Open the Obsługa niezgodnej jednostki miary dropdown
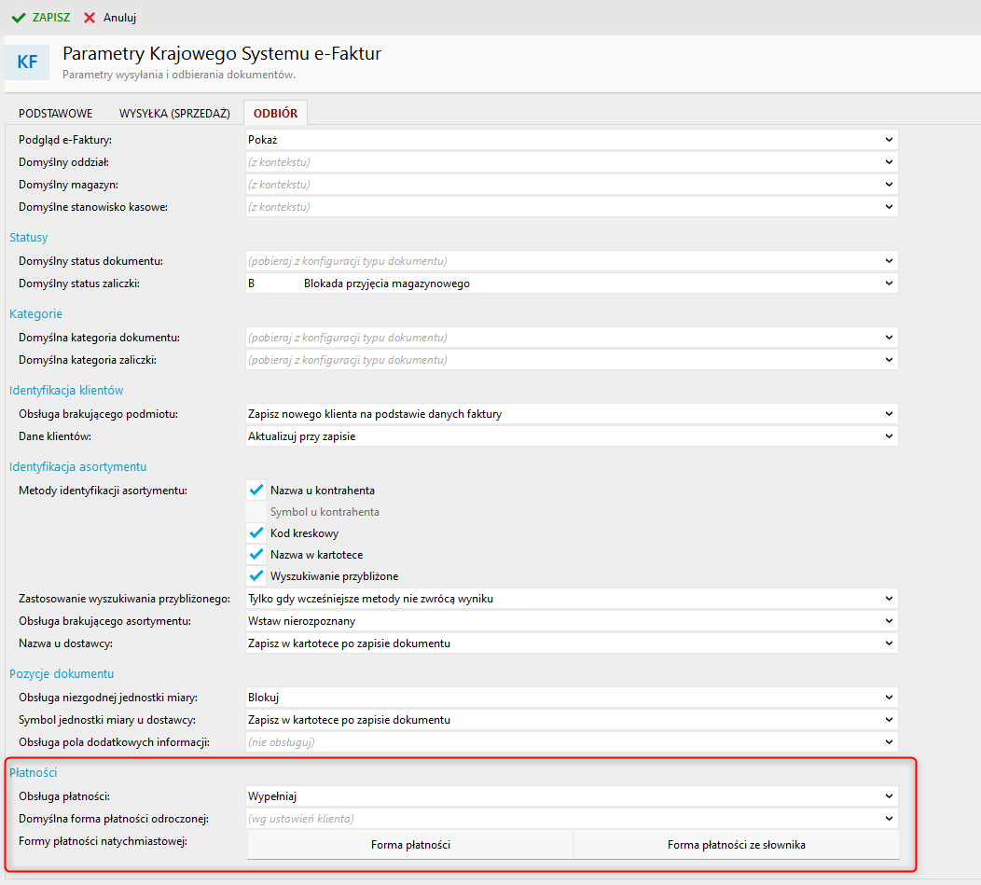The height and width of the screenshot is (885, 981). 571,698
